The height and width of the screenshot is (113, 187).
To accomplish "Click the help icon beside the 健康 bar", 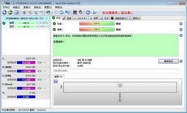I will (181, 29).
